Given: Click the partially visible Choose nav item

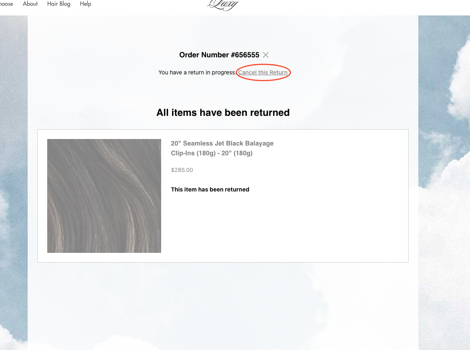Looking at the screenshot, I should pyautogui.click(x=7, y=4).
